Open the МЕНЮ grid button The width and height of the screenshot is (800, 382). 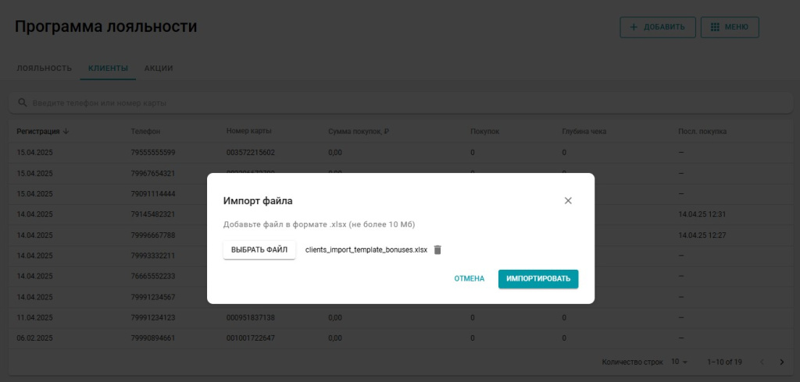[729, 27]
